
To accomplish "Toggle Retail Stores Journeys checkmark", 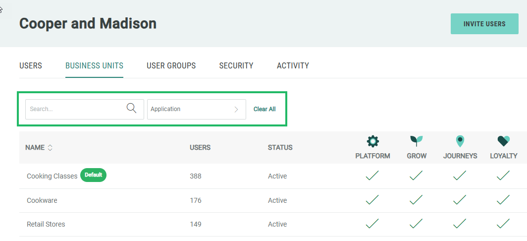I will click(x=460, y=224).
